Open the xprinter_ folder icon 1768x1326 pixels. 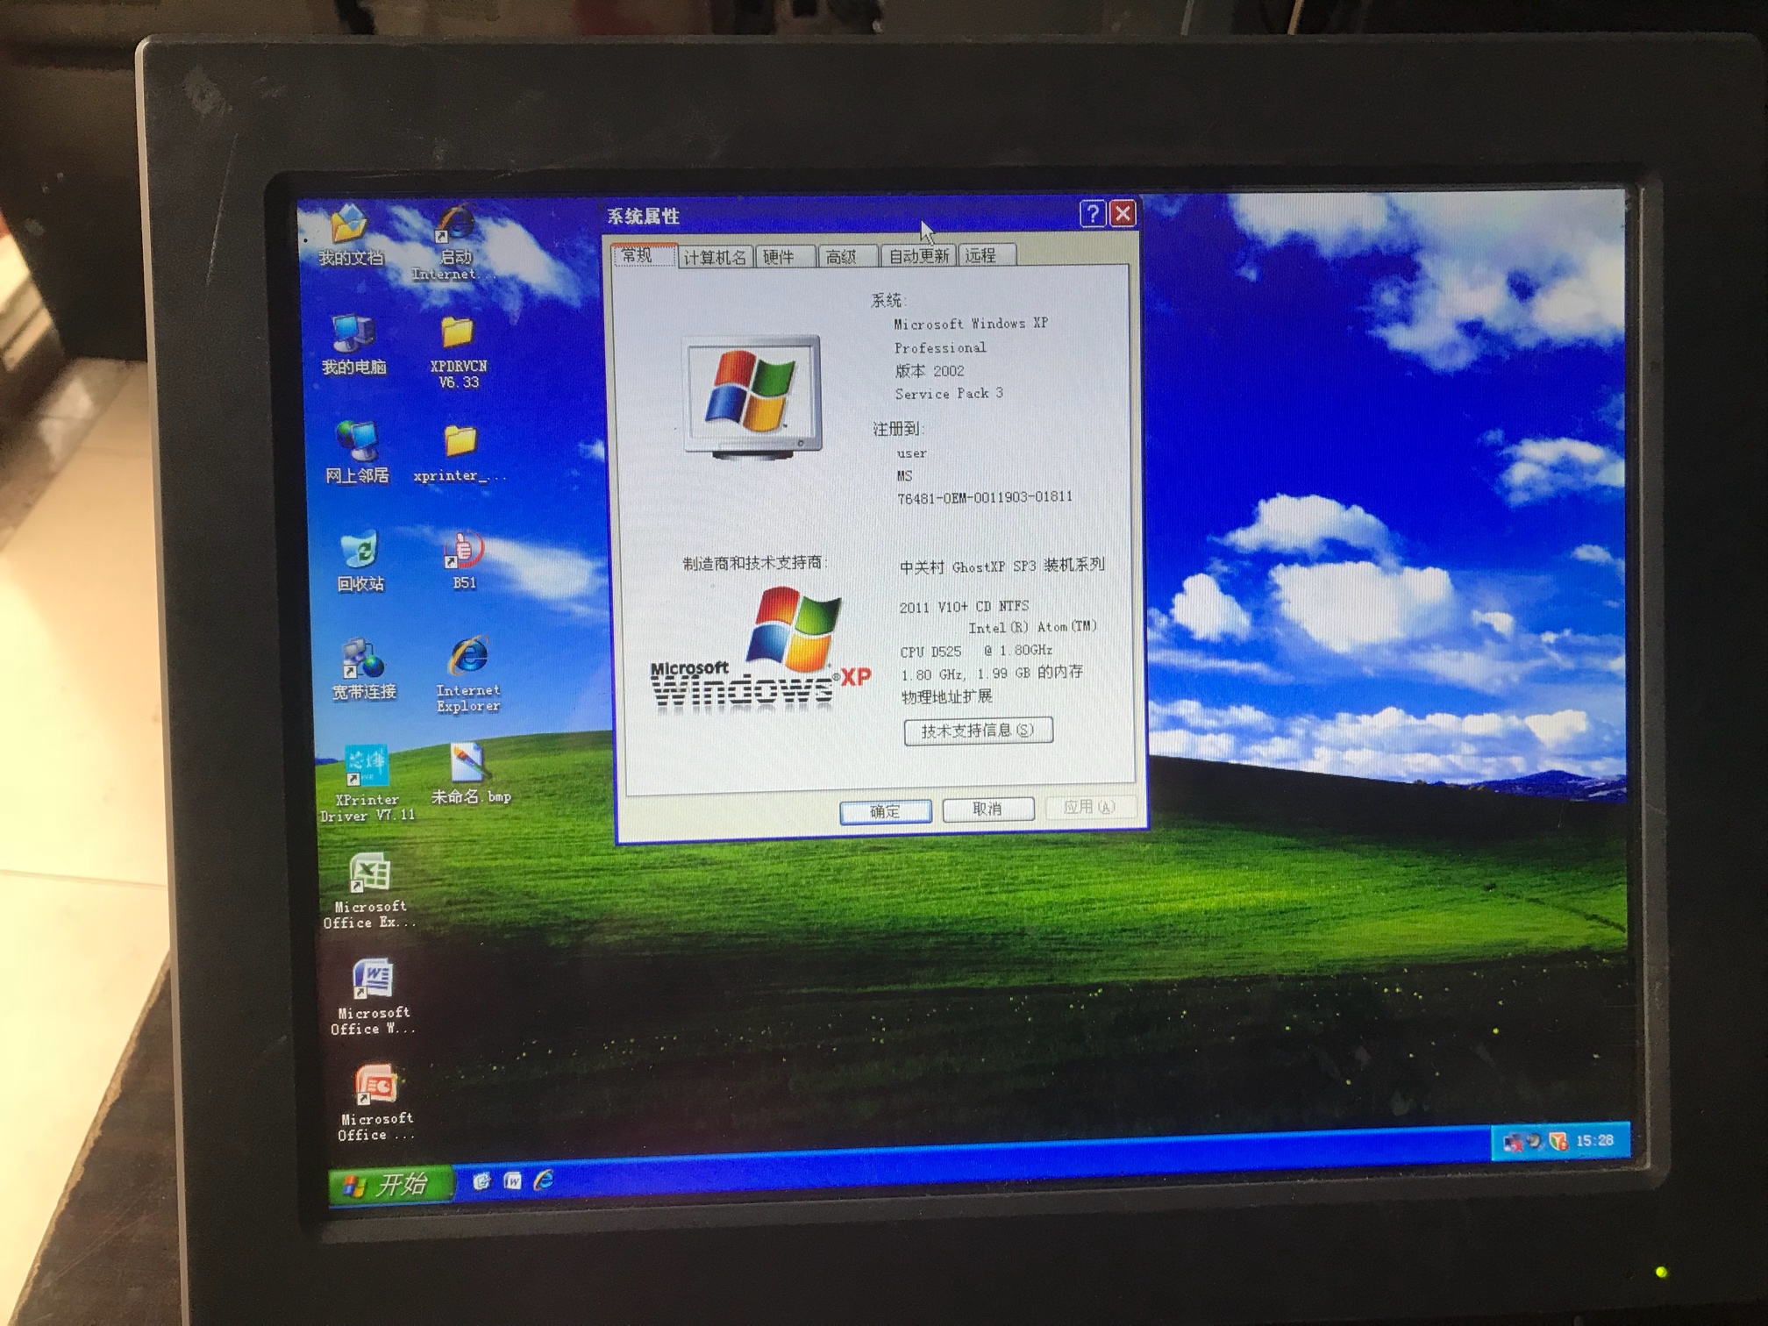tap(460, 453)
